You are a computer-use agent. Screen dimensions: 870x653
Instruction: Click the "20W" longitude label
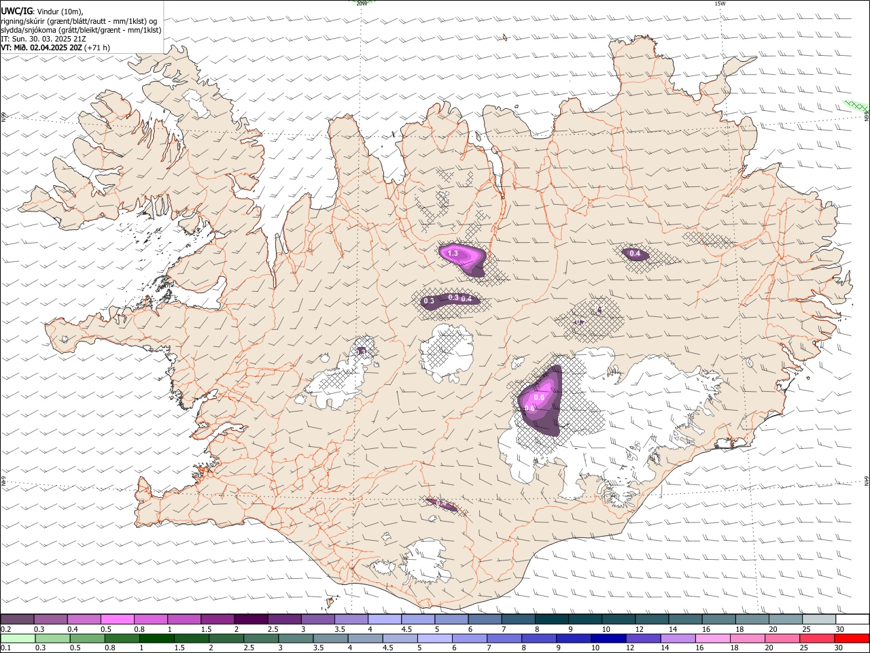coord(362,3)
